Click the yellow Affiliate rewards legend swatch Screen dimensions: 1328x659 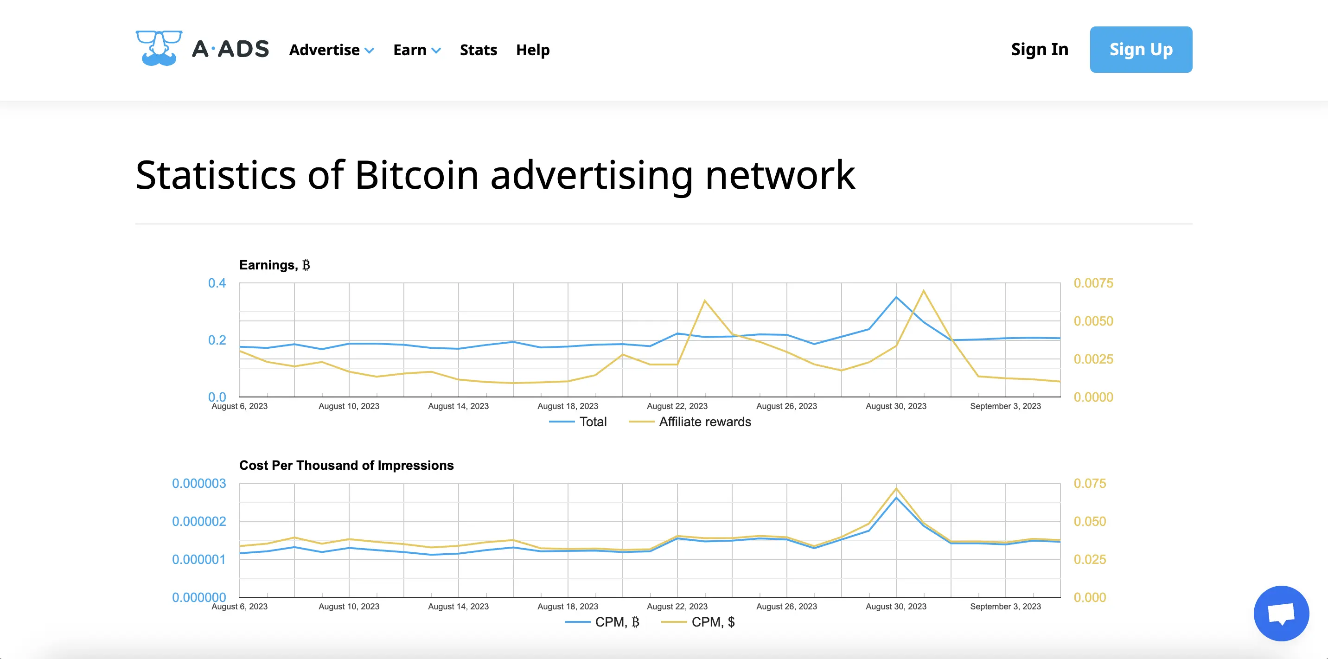(641, 422)
